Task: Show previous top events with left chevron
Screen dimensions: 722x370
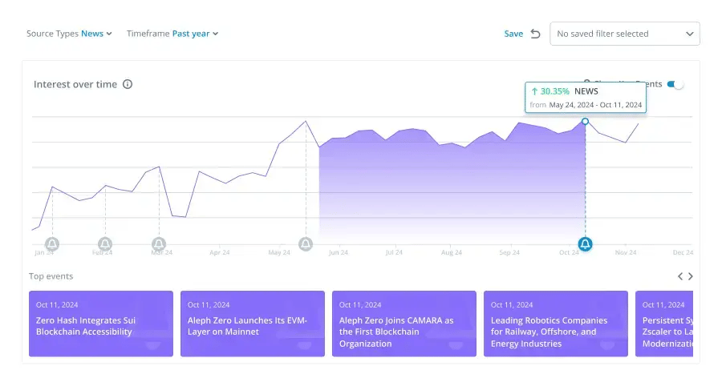Action: click(x=680, y=276)
